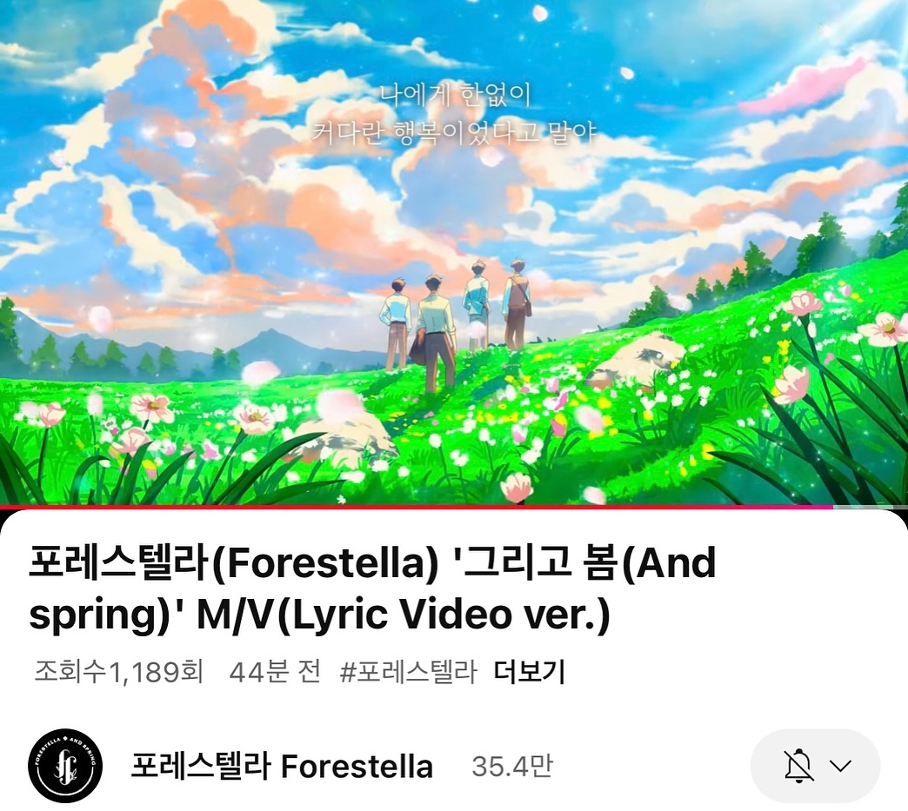Click the unplayed grey end of progress bar
This screenshot has height=811, width=908.
pos(871,507)
